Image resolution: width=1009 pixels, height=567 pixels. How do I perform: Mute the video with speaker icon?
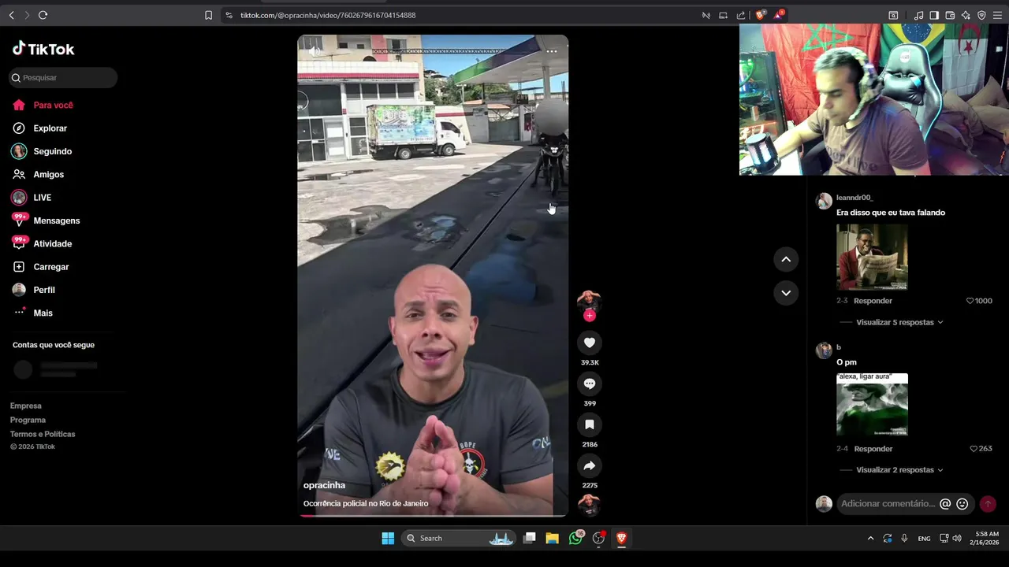[314, 51]
